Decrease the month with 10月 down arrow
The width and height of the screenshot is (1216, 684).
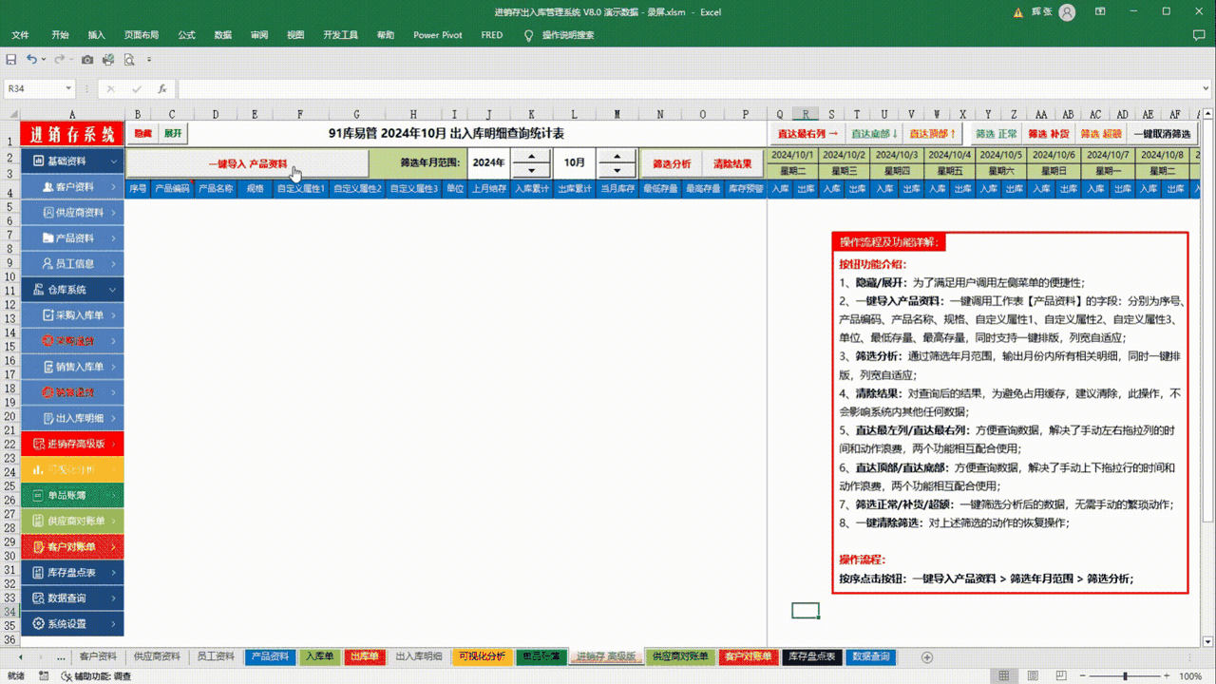coord(617,170)
